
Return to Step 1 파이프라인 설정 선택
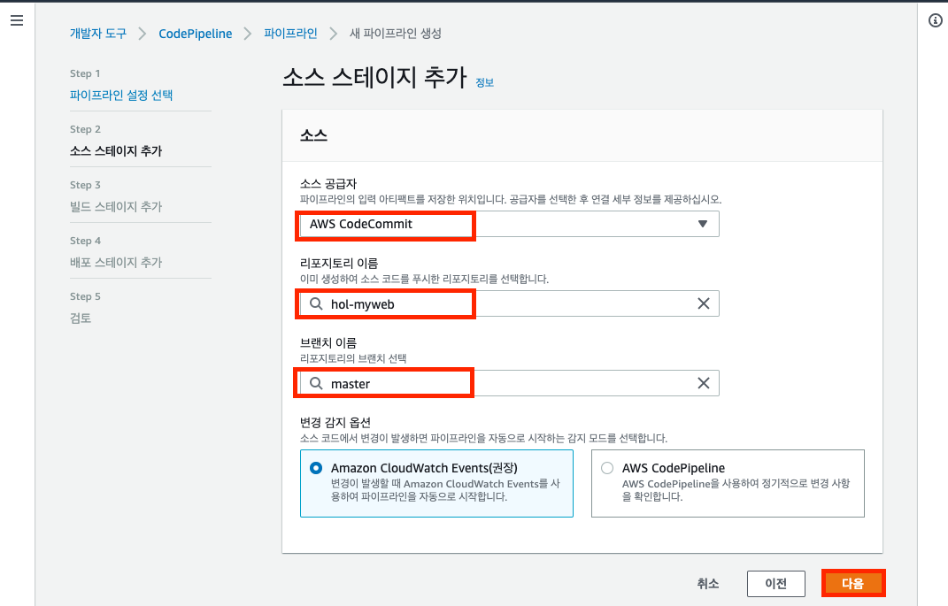coord(121,95)
